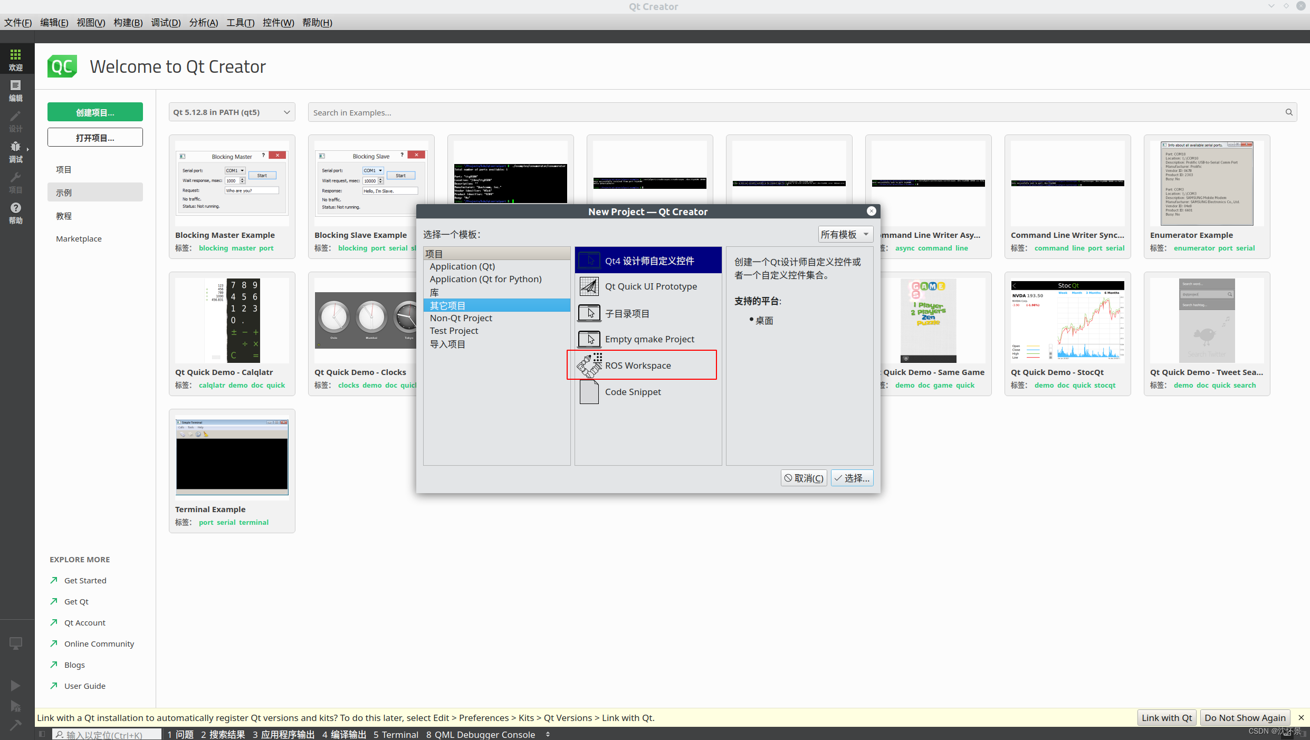Switch to the 编辑 (Edit) mode icon
The image size is (1310, 740).
coord(15,90)
